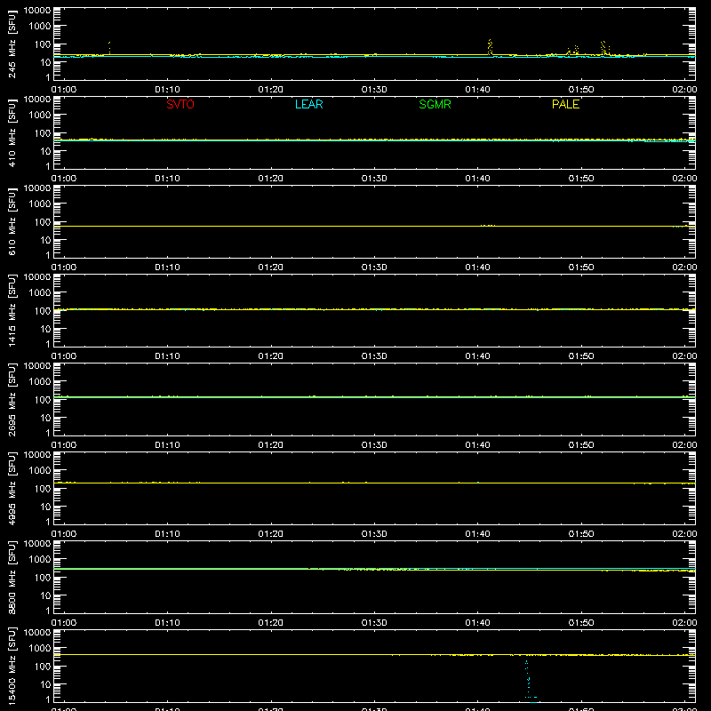Click the 610 MHz [SFU] axis label

(x=12, y=221)
